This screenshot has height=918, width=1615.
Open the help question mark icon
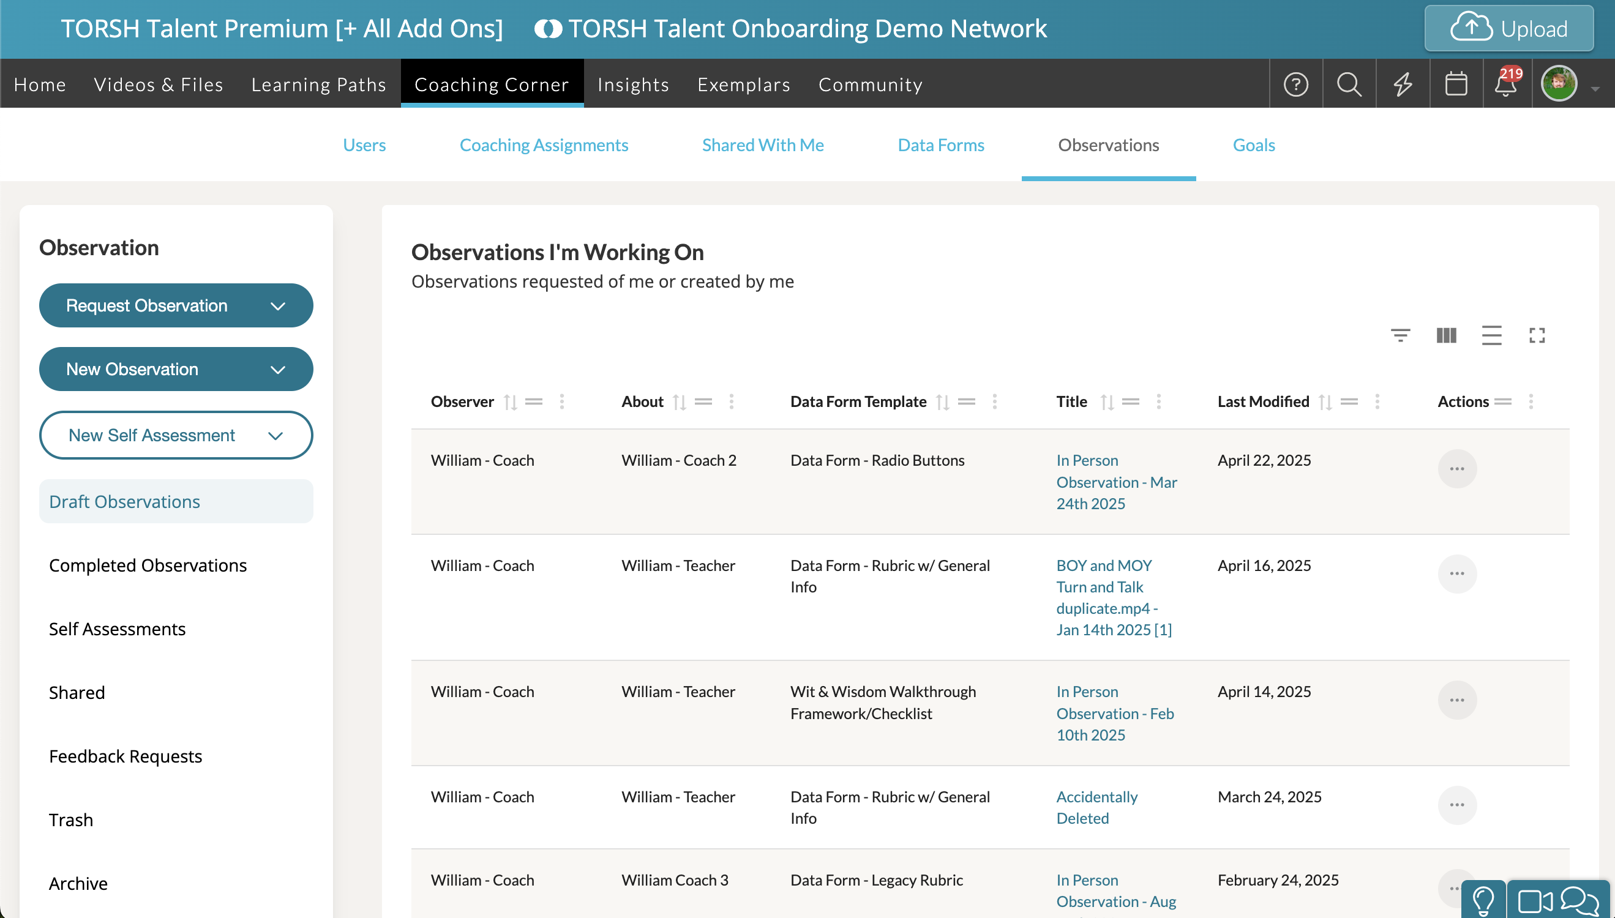pos(1295,84)
